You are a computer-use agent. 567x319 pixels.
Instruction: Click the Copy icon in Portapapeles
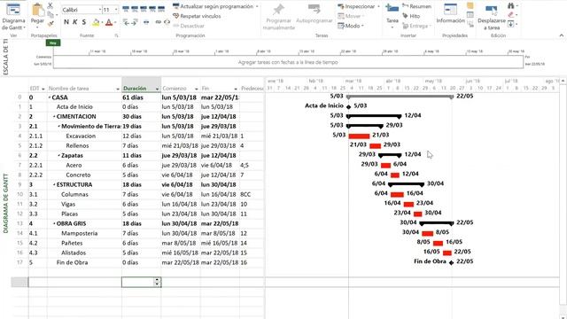click(x=50, y=15)
